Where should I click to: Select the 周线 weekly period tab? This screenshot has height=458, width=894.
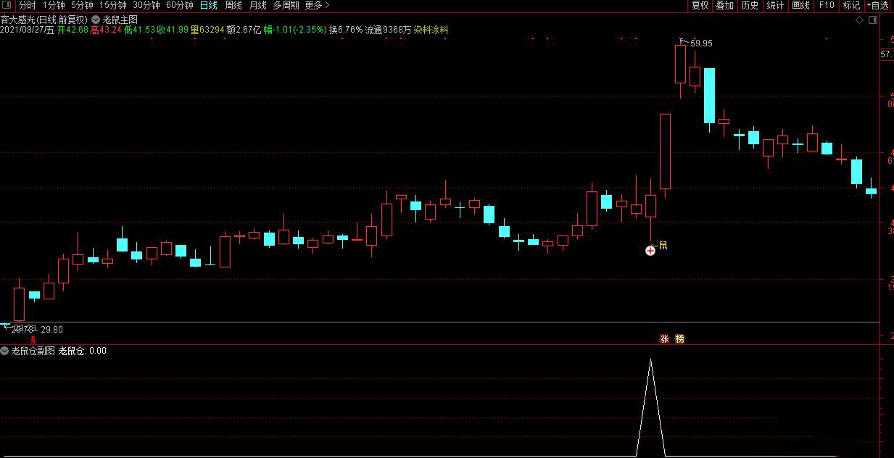(x=233, y=6)
